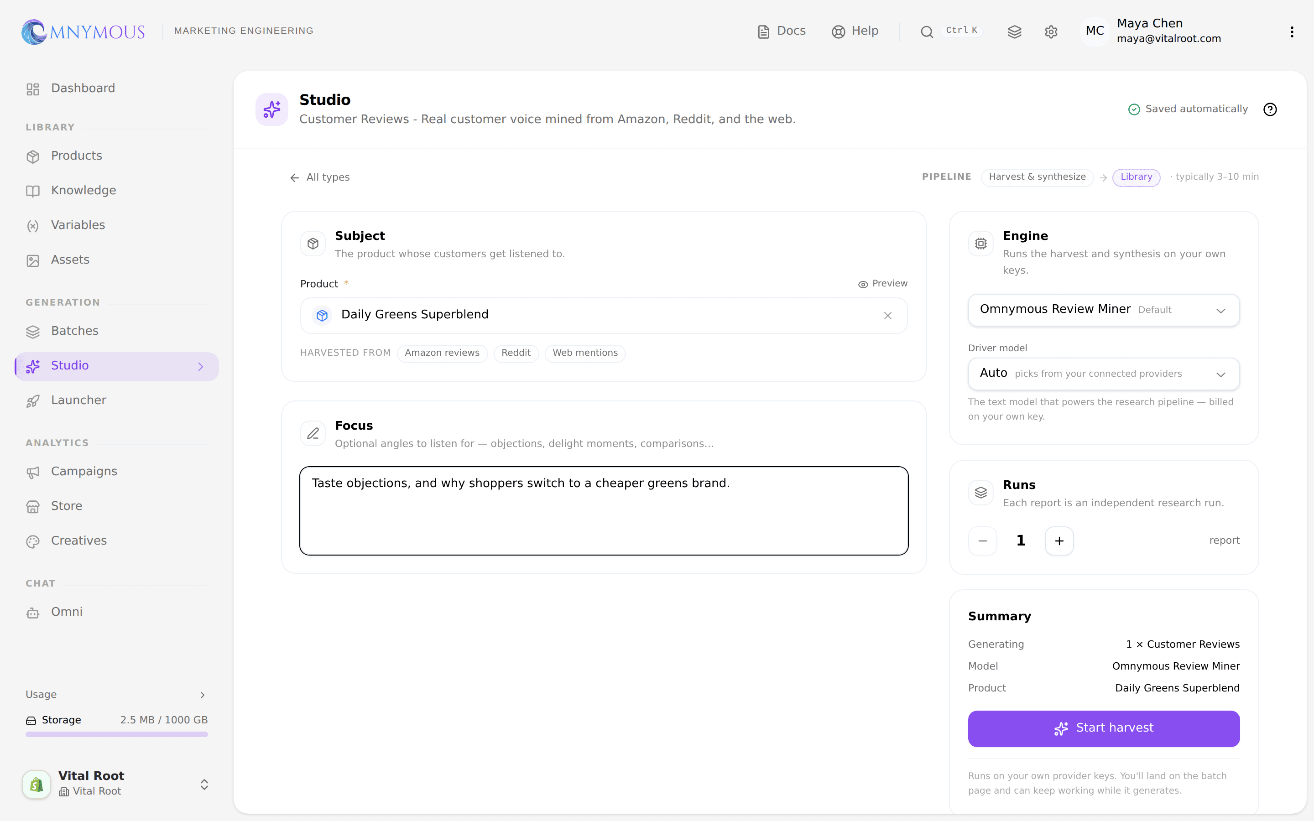
Task: Open Launcher in the sidebar
Action: [117, 401]
